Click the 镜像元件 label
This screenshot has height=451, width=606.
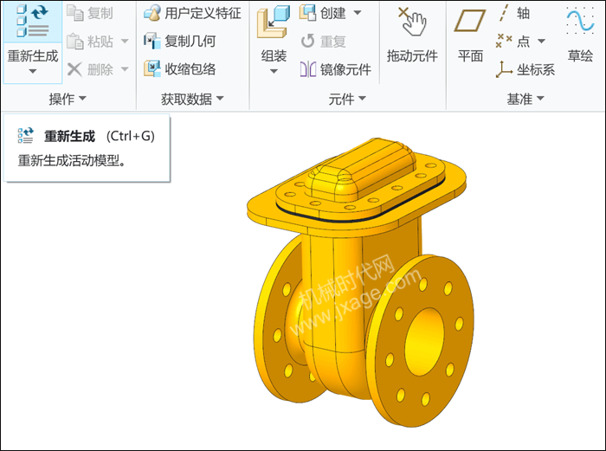[x=346, y=69]
